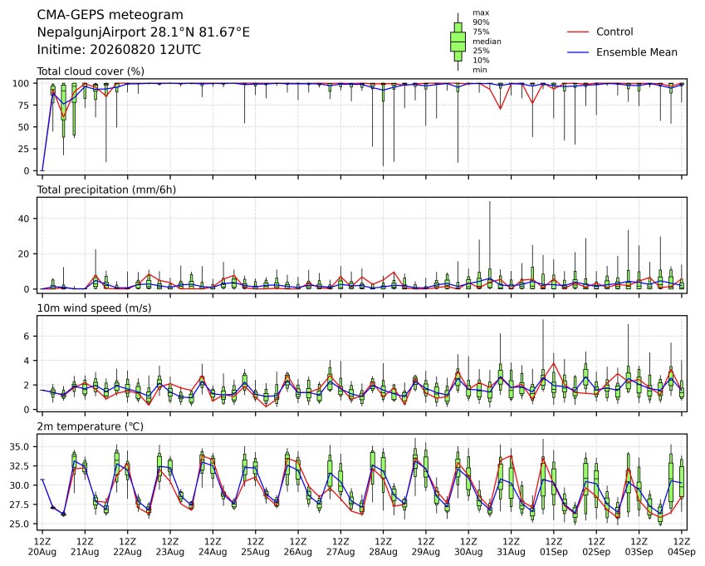Click the 12Z 25Aug axis tick label
The width and height of the screenshot is (705, 566).
pos(256,547)
